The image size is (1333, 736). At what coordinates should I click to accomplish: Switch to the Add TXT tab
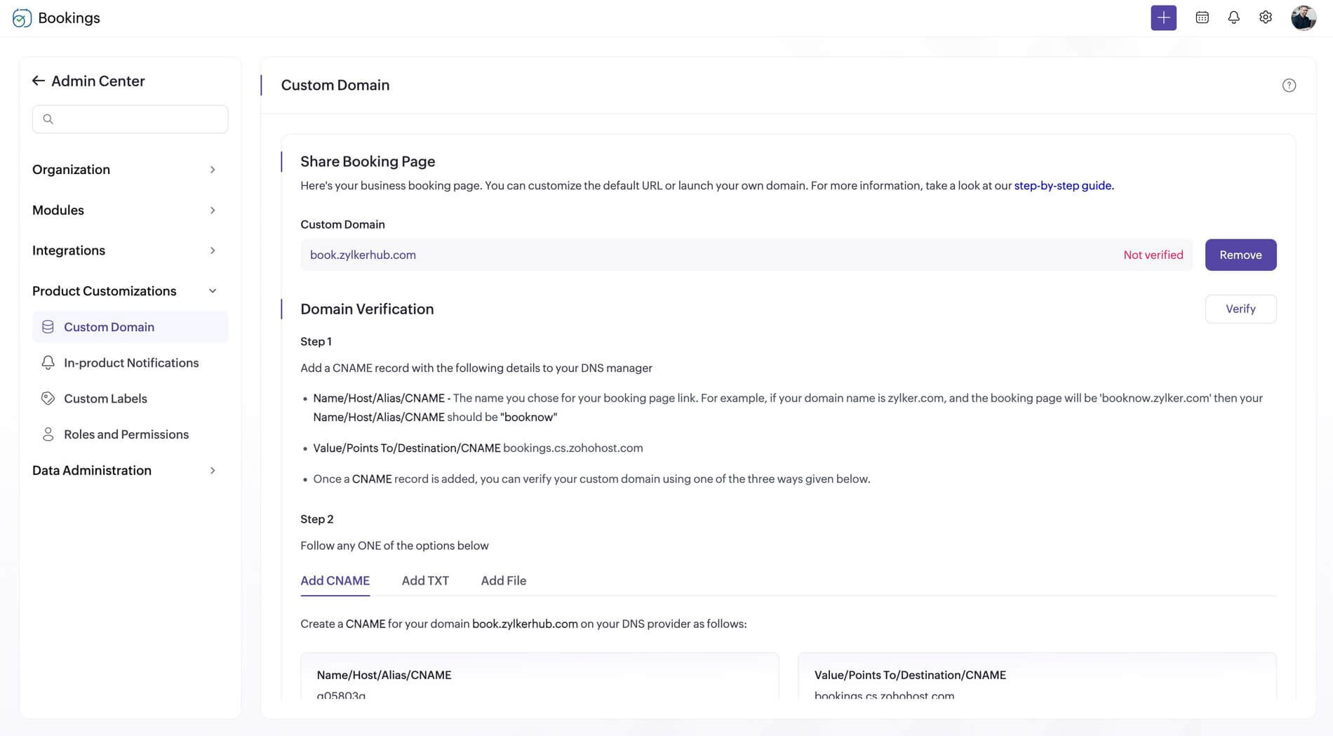tap(425, 581)
